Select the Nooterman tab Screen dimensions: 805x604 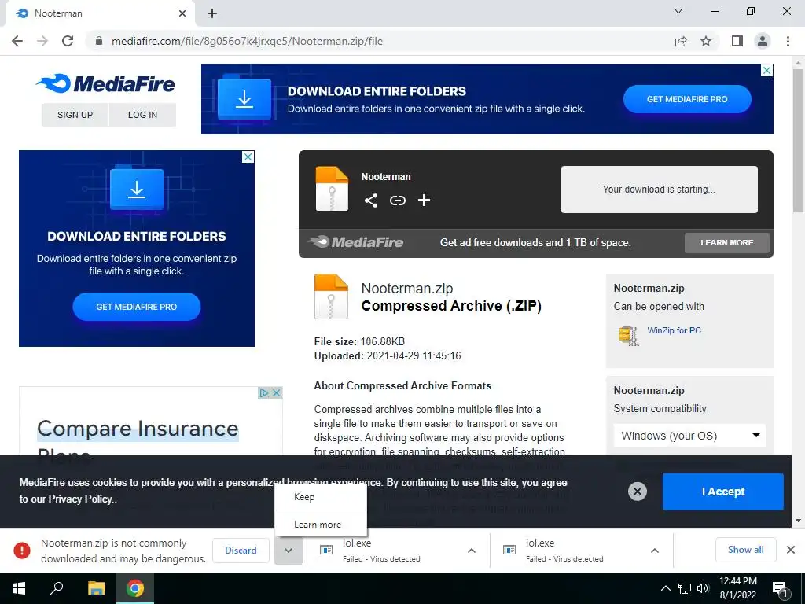click(x=100, y=13)
